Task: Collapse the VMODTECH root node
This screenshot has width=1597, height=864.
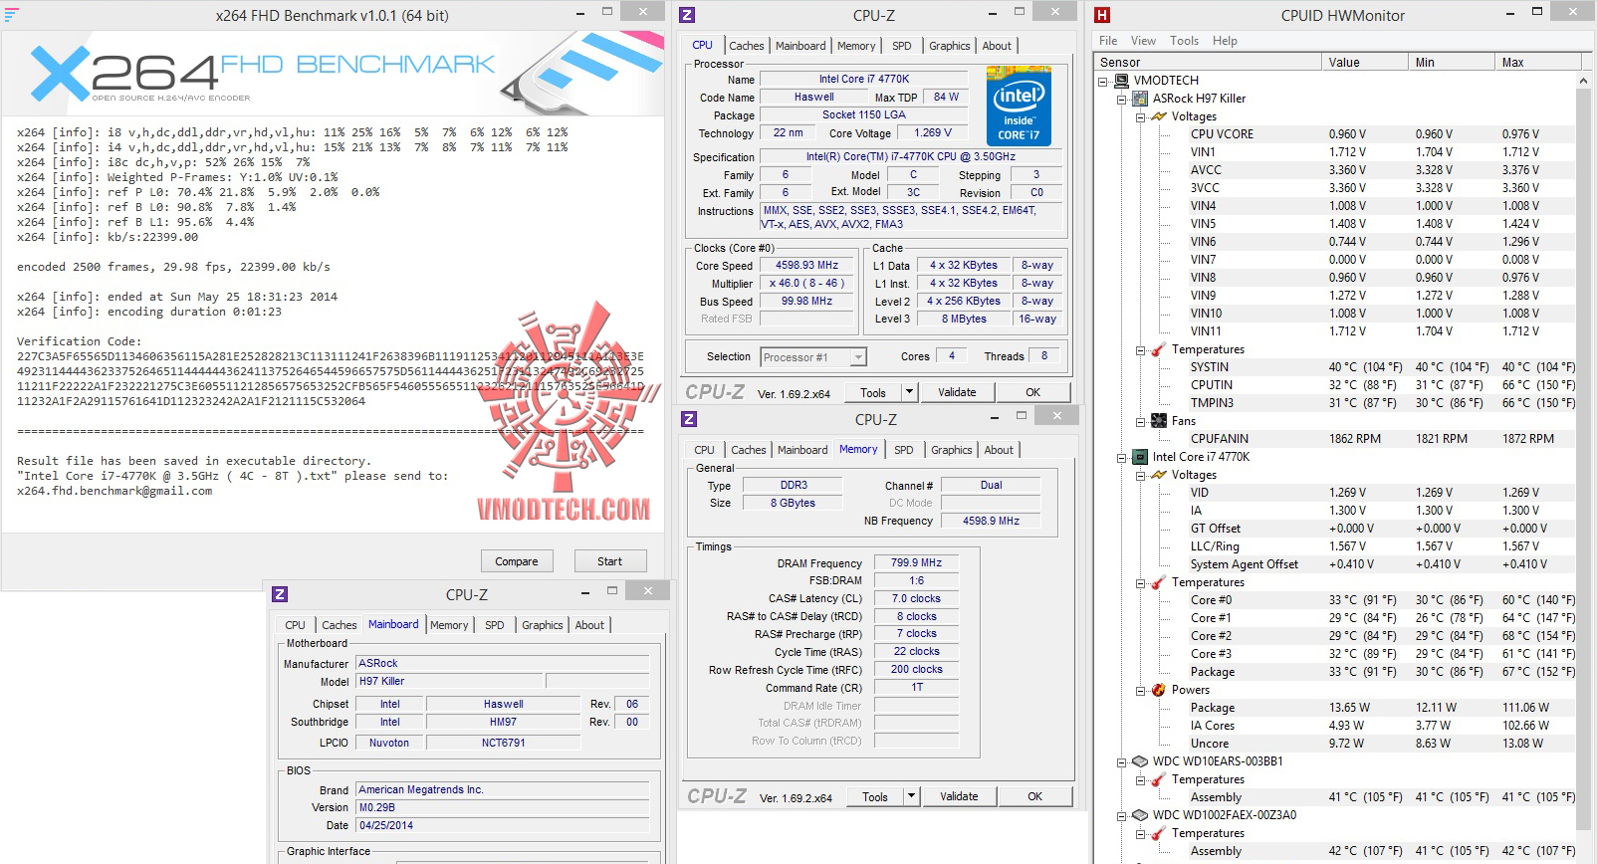Action: click(x=1104, y=81)
